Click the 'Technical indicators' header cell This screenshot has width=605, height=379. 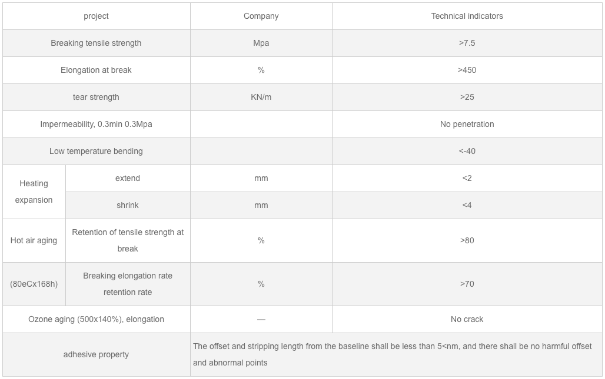(x=467, y=16)
